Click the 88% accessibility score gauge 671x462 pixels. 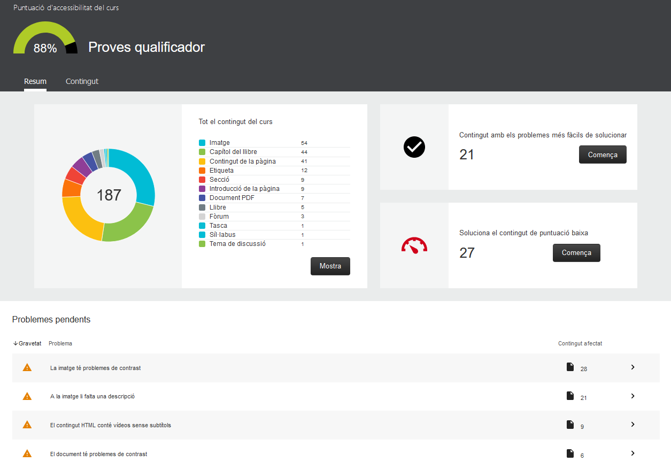[x=45, y=40]
